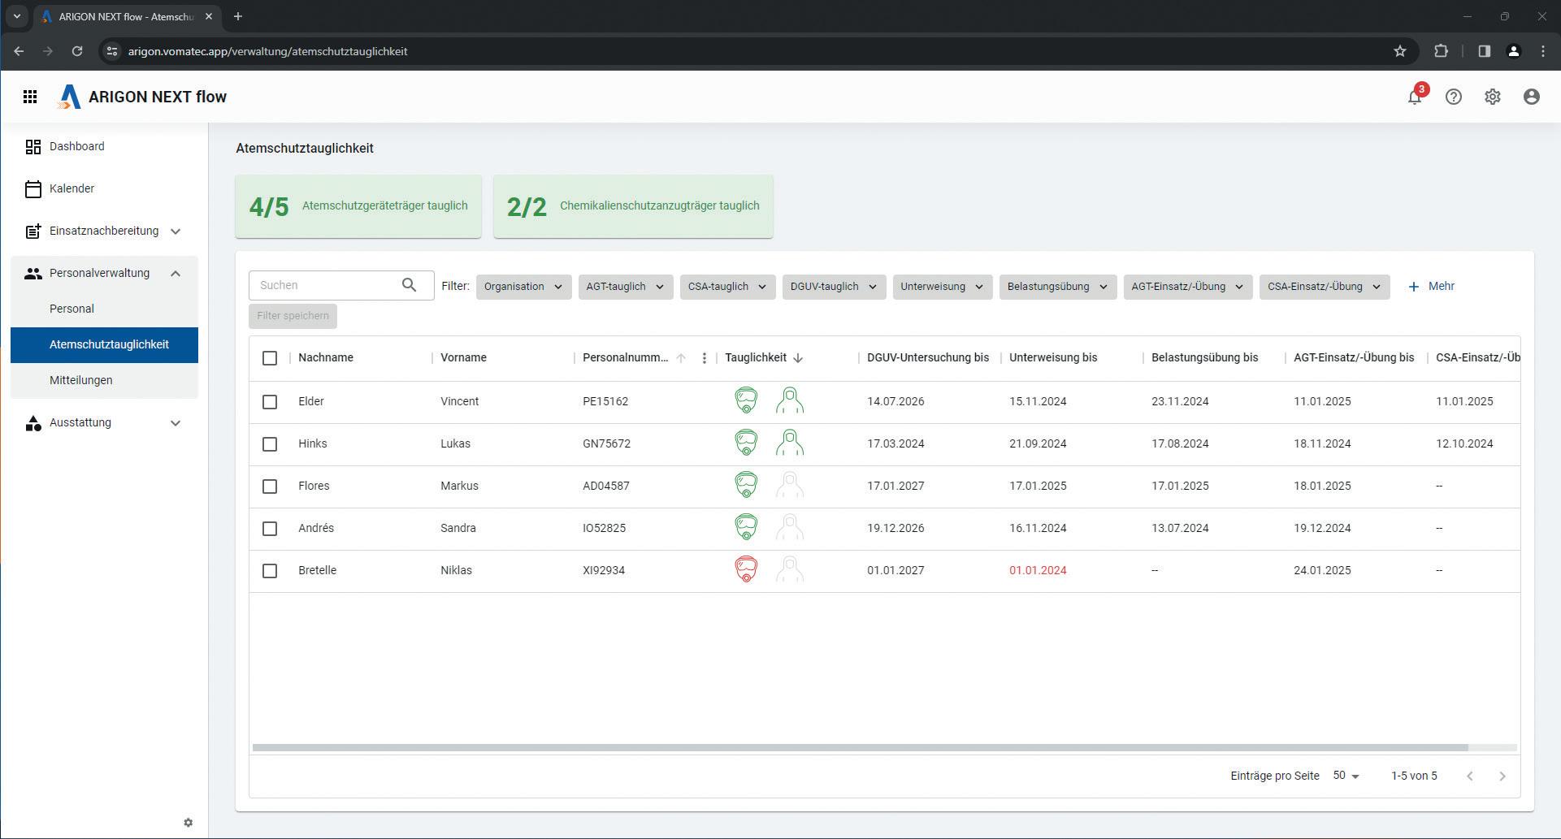Image resolution: width=1561 pixels, height=839 pixels.
Task: Open the Belastungsübung filter dropdown
Action: [x=1058, y=287]
